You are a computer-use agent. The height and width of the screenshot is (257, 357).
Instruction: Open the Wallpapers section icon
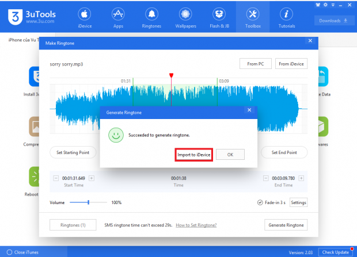coord(185,14)
